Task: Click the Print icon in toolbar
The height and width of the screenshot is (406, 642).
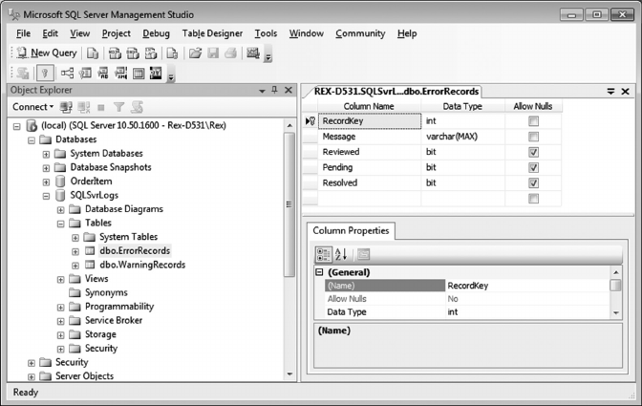Action: click(231, 53)
